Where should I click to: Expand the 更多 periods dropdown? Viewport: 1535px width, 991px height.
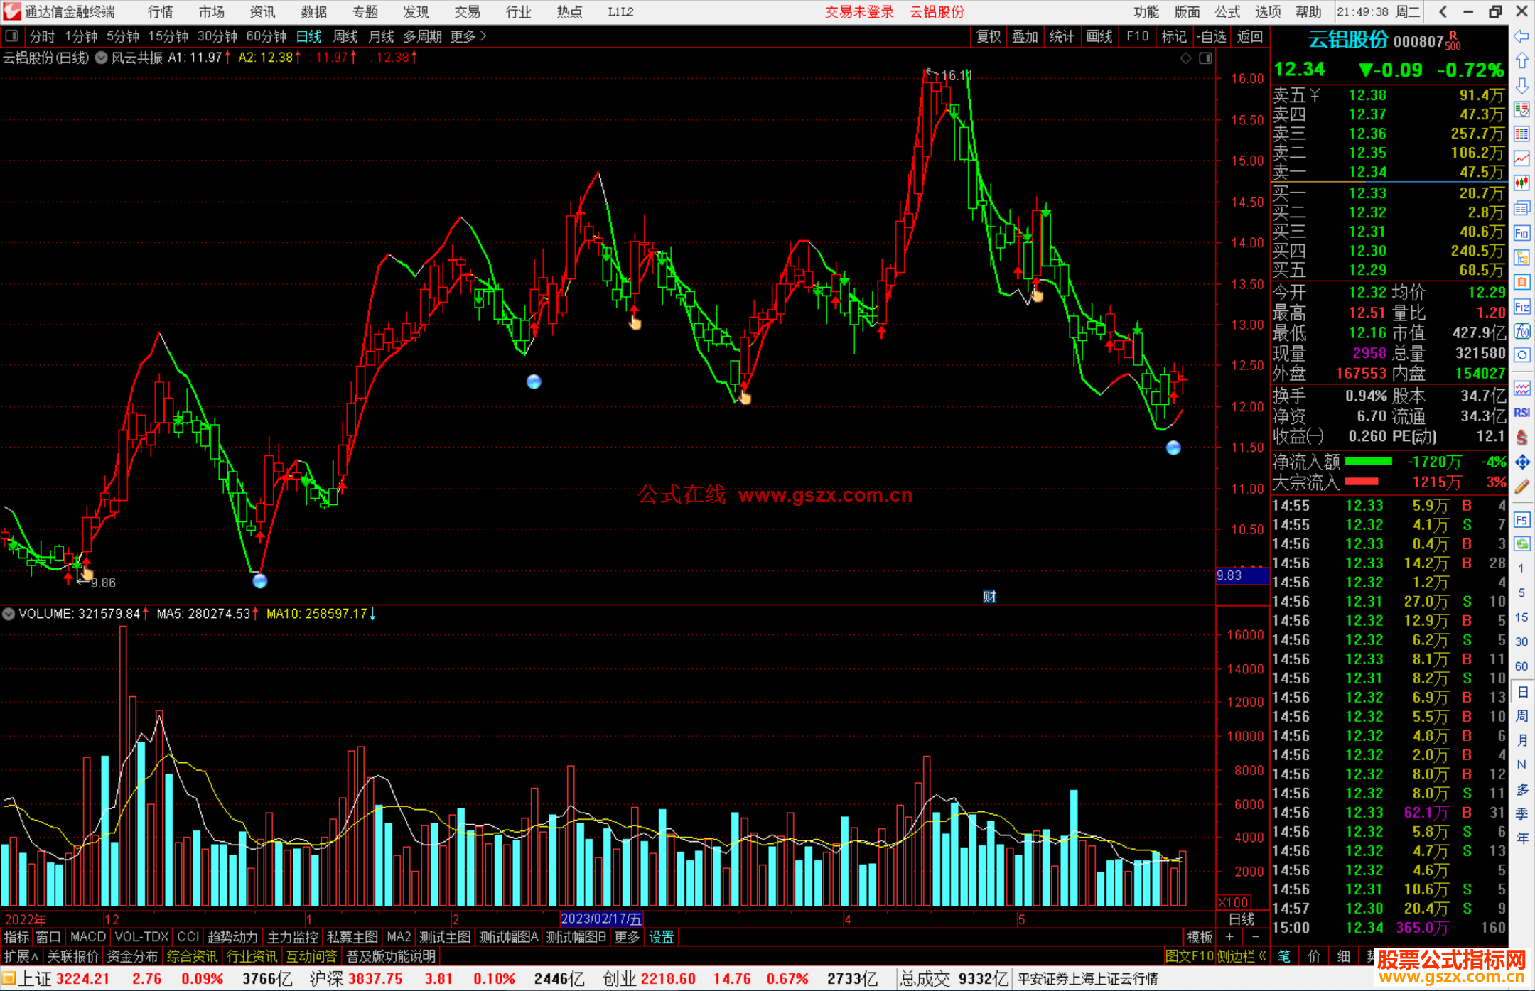click(x=468, y=36)
